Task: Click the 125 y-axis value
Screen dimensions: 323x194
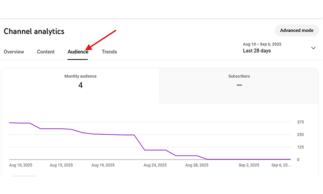Action: tap(300, 147)
